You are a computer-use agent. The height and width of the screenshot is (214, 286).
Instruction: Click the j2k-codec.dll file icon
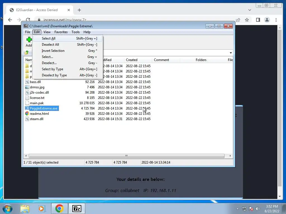click(27, 93)
